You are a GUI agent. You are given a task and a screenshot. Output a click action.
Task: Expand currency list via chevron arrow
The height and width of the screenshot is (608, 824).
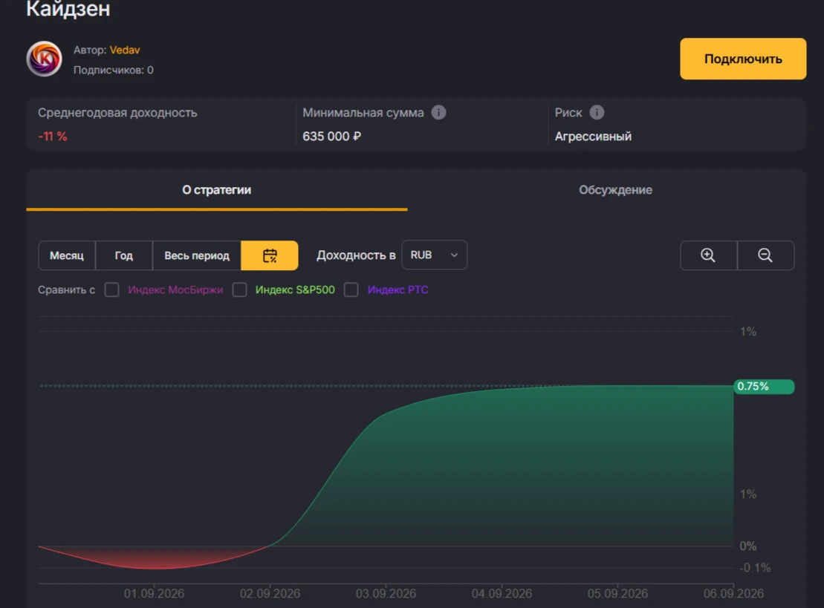click(x=454, y=255)
